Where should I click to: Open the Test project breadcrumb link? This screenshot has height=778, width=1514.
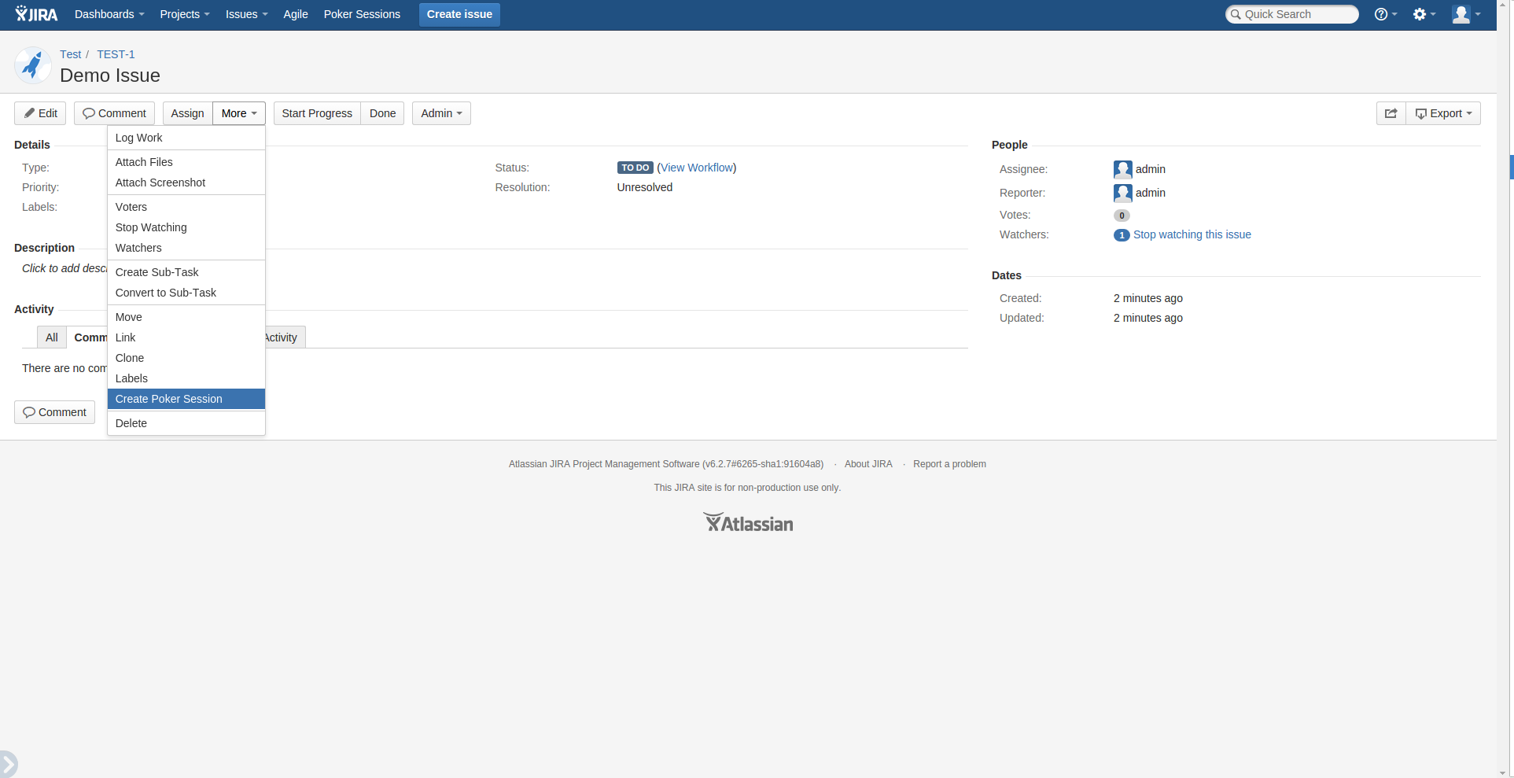(71, 54)
